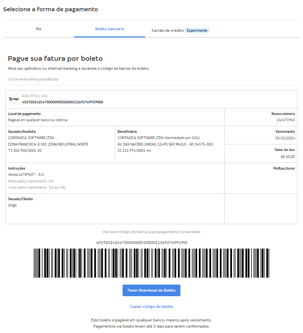Click the Fazer Download do Boleto button
This screenshot has width=303, height=333.
(151, 290)
